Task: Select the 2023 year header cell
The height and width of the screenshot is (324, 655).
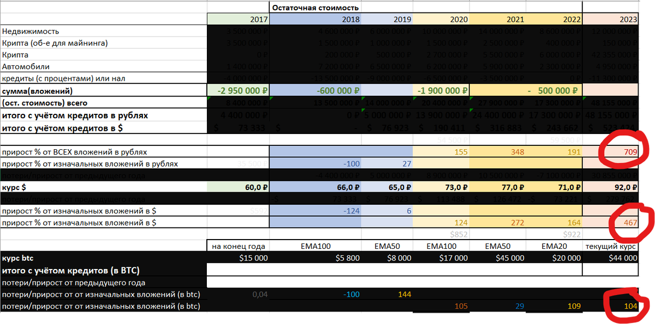Action: pos(610,20)
